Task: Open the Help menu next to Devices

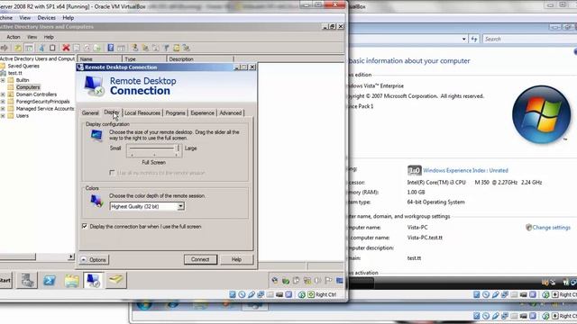Action: pyautogui.click(x=69, y=18)
